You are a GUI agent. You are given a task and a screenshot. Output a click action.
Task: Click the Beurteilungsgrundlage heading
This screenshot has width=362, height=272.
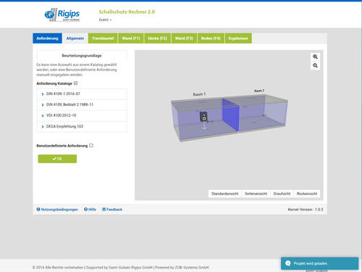[x=82, y=56]
